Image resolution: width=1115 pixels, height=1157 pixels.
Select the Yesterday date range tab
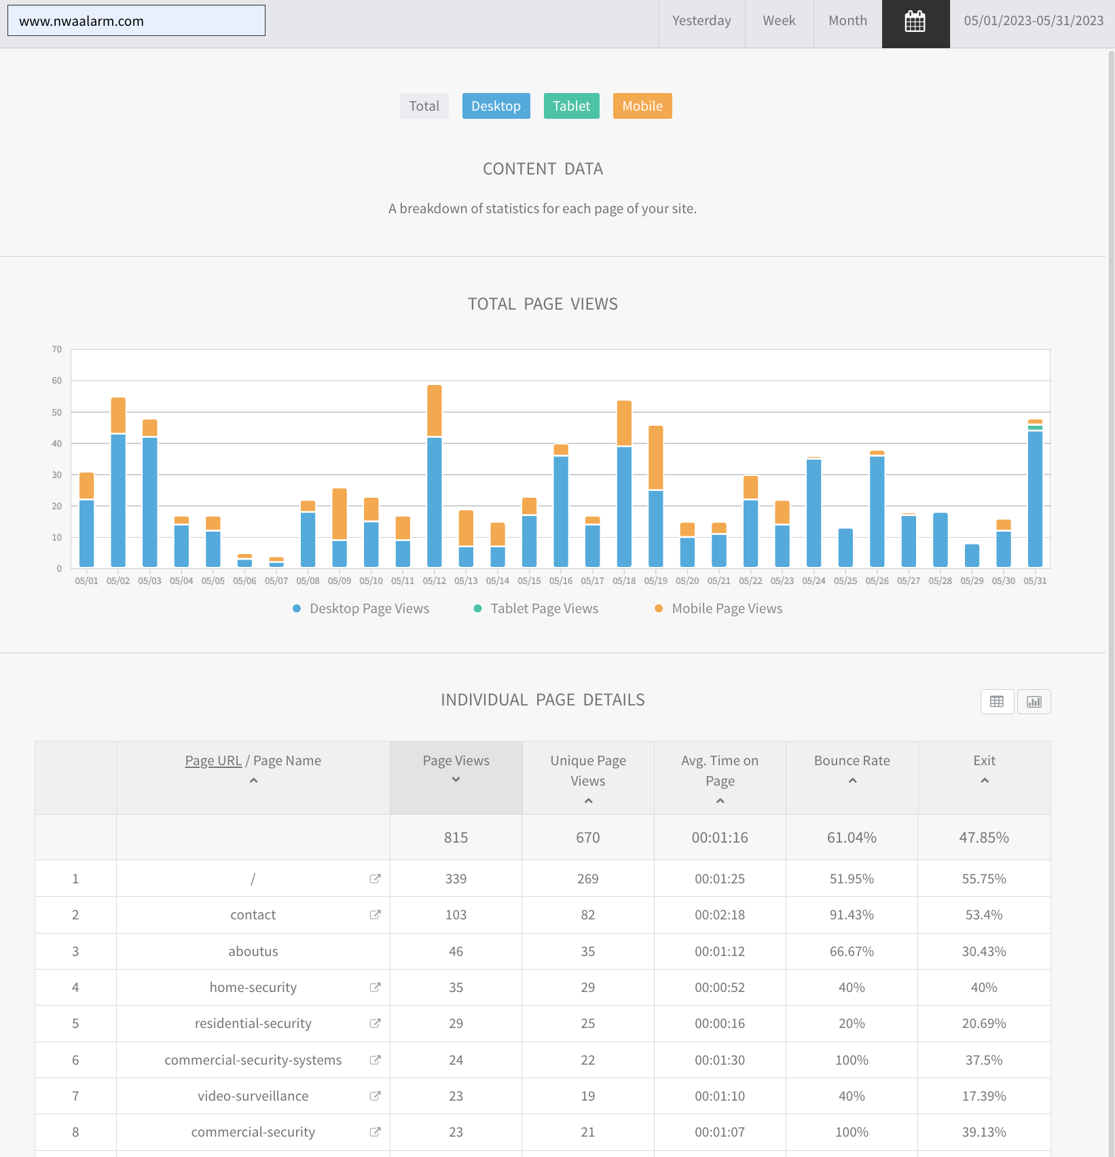(x=701, y=21)
